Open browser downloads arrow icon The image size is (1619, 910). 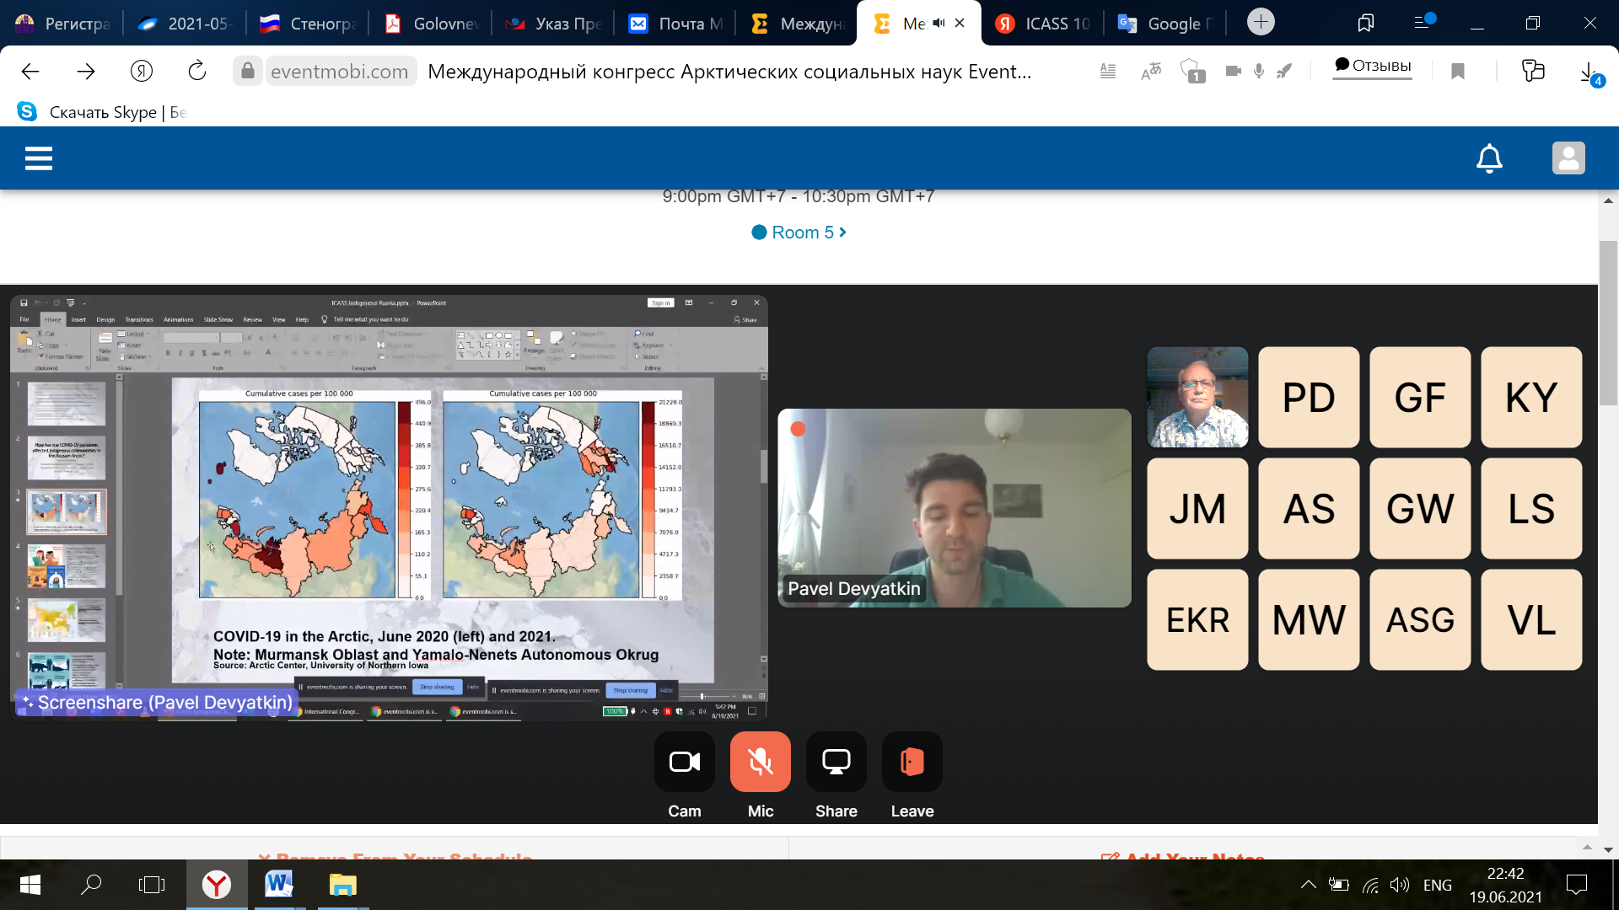(x=1588, y=72)
